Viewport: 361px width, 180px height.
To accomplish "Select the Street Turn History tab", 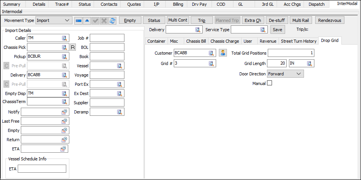I will click(x=299, y=41).
